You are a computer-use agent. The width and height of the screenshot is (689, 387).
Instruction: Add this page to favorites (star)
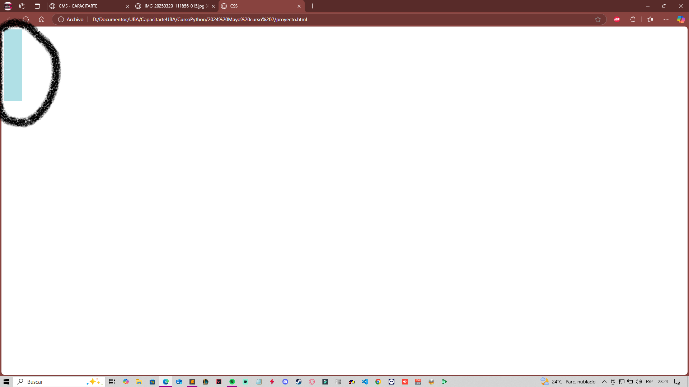point(598,19)
